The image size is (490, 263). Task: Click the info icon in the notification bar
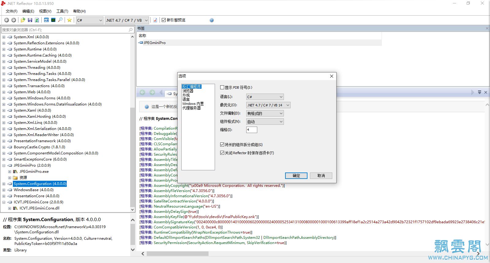pos(147,107)
